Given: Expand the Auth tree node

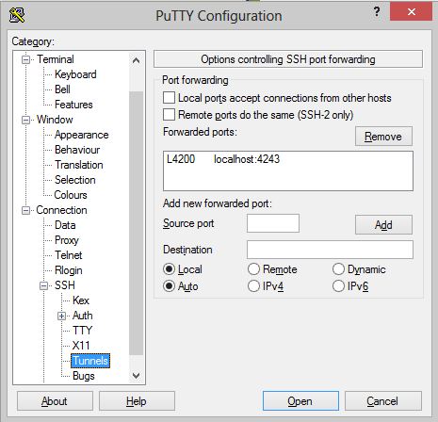Looking at the screenshot, I should click(61, 316).
